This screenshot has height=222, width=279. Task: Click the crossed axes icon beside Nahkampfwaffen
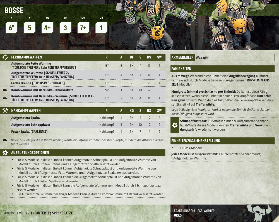[x=5, y=111]
